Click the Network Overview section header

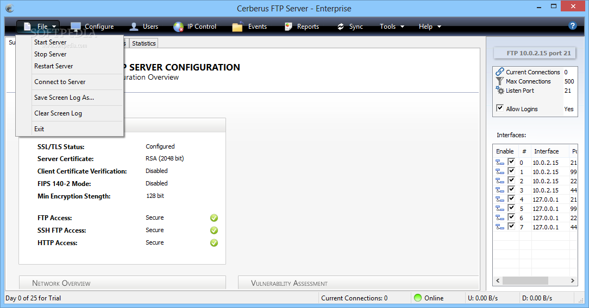coord(122,283)
